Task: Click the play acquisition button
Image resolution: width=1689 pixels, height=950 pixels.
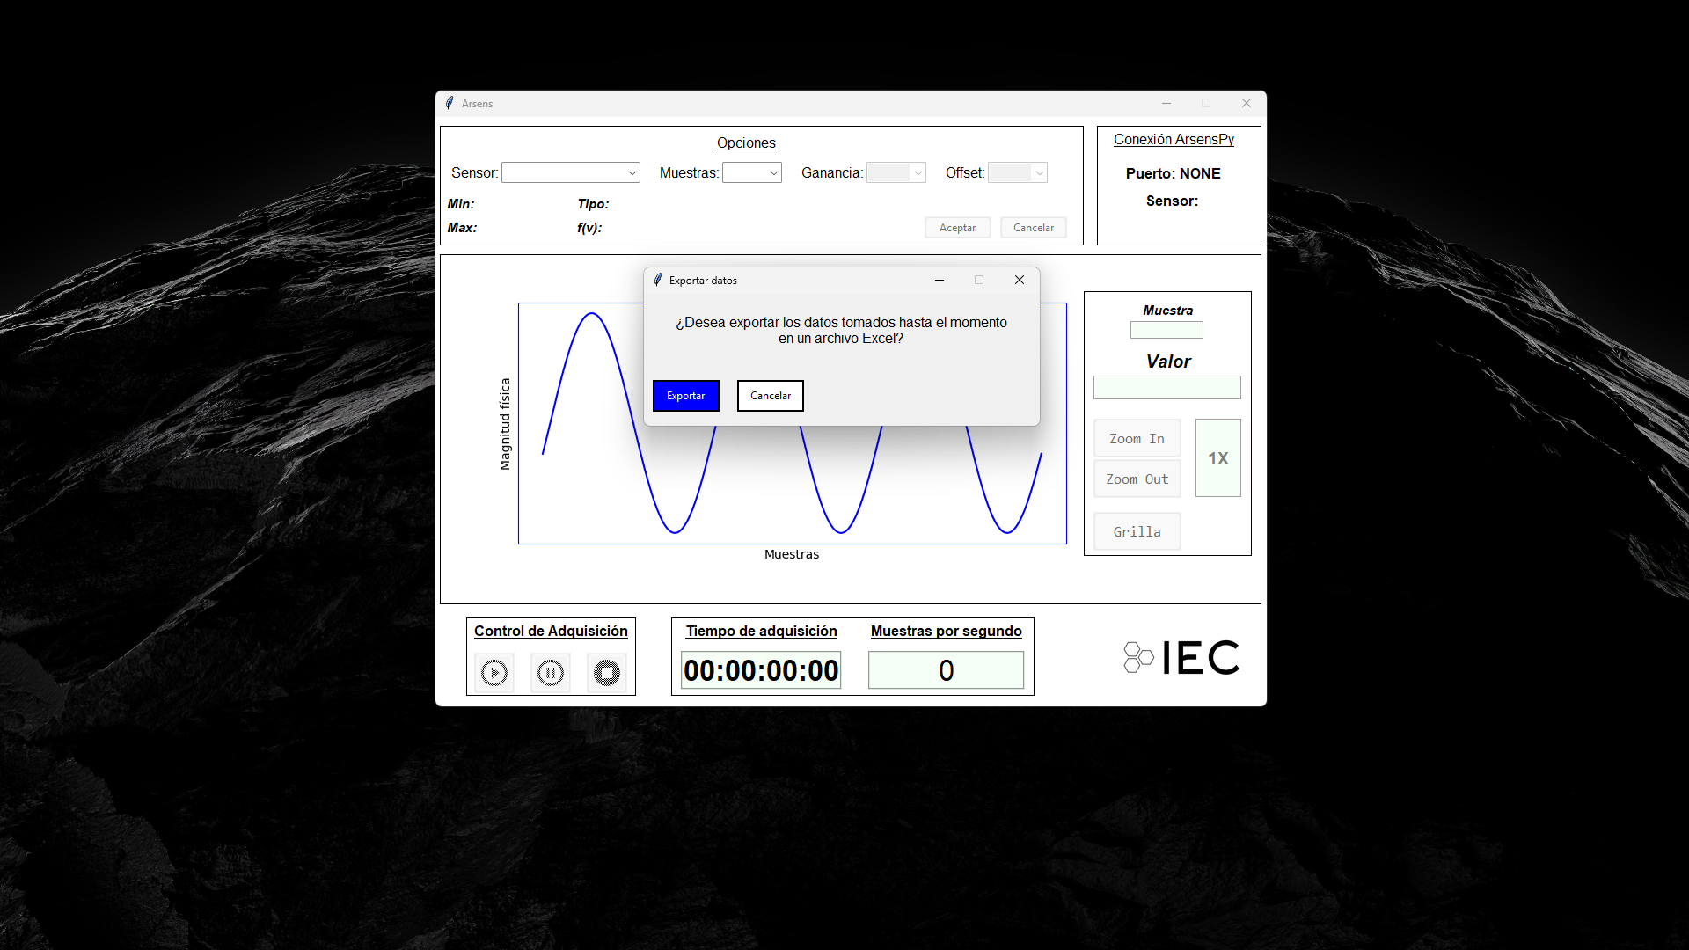Action: 494,673
